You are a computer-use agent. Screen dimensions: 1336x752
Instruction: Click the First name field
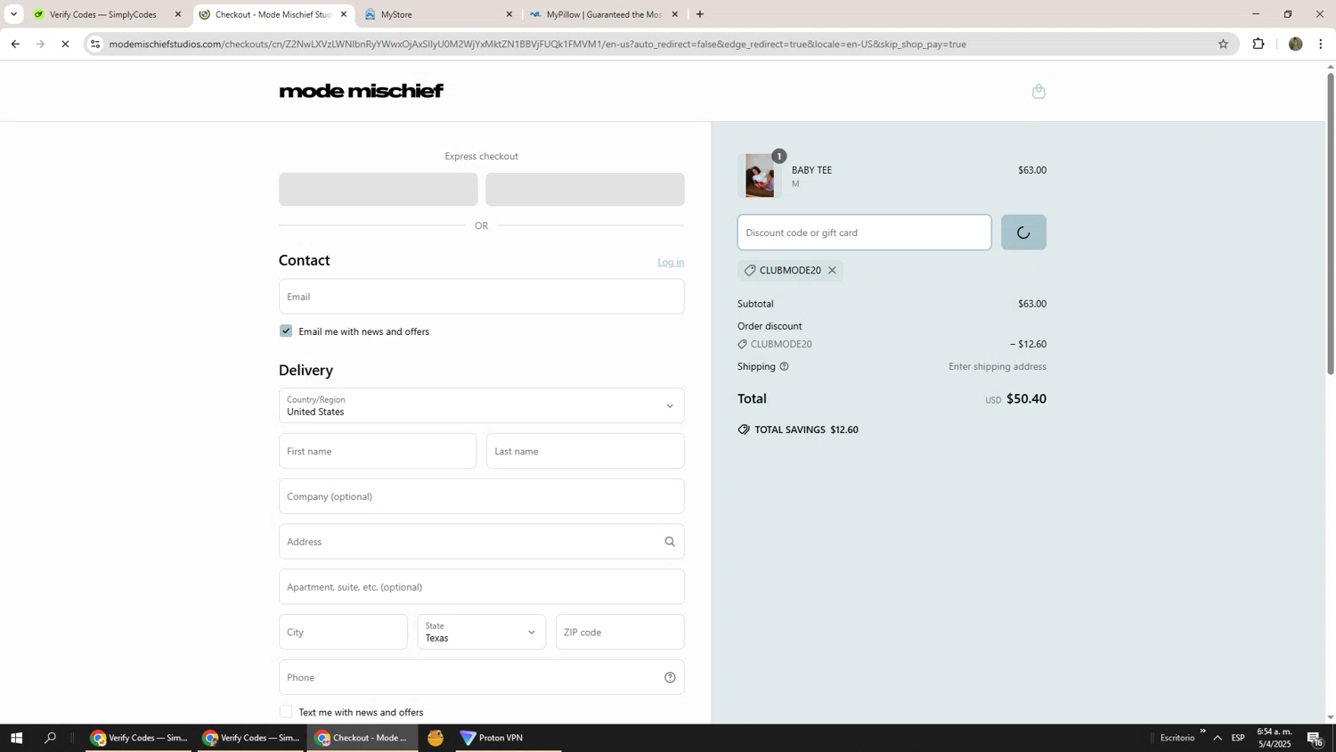(378, 451)
